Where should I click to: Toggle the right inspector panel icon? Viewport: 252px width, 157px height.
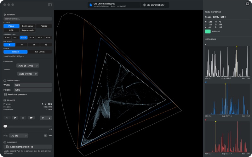pos(248,4)
